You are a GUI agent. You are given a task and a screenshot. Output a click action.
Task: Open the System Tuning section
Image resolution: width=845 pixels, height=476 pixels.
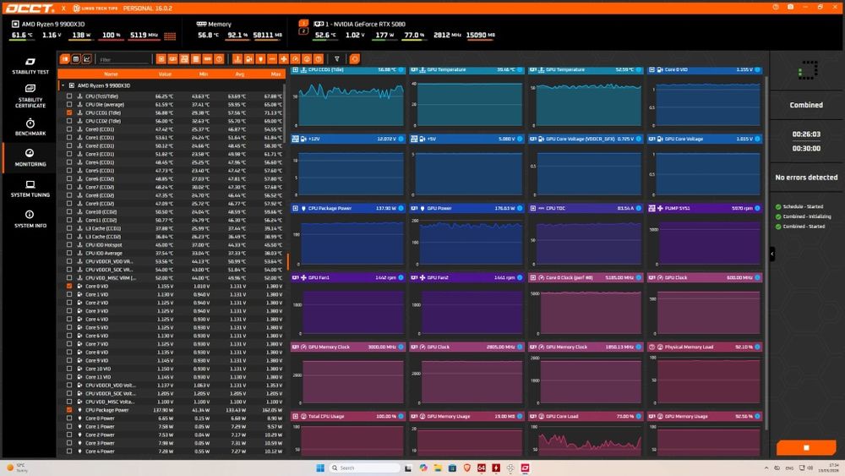coord(30,189)
